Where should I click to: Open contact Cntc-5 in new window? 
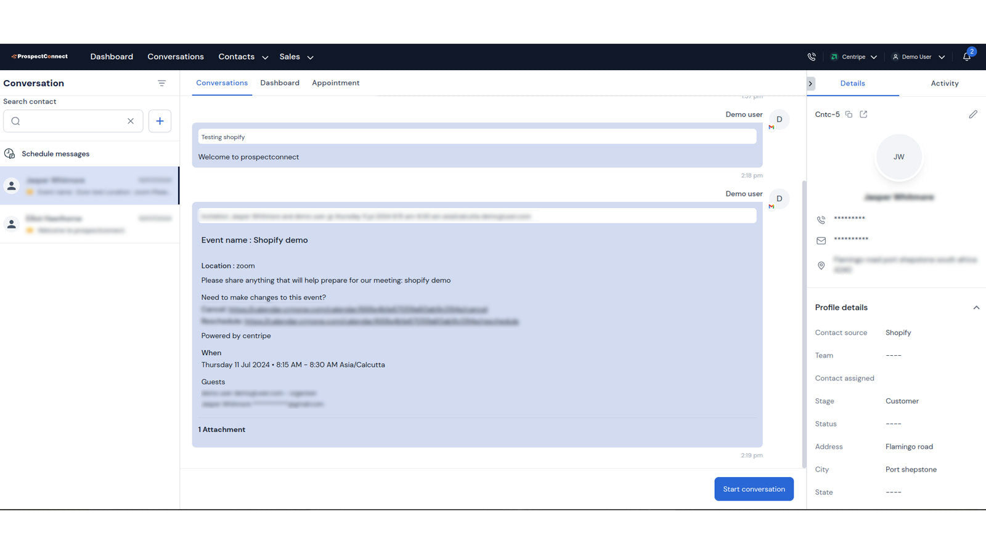click(863, 114)
